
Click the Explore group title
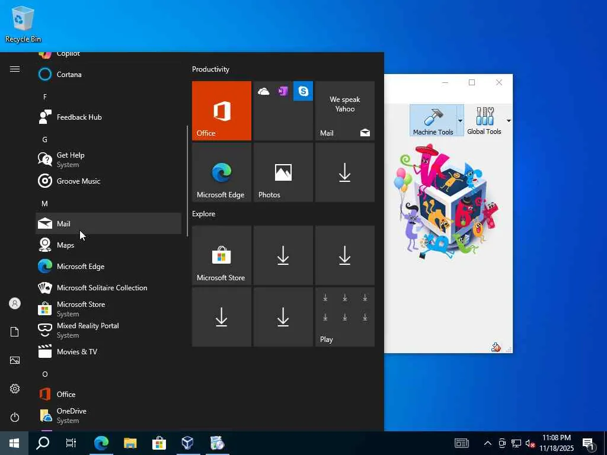point(204,213)
